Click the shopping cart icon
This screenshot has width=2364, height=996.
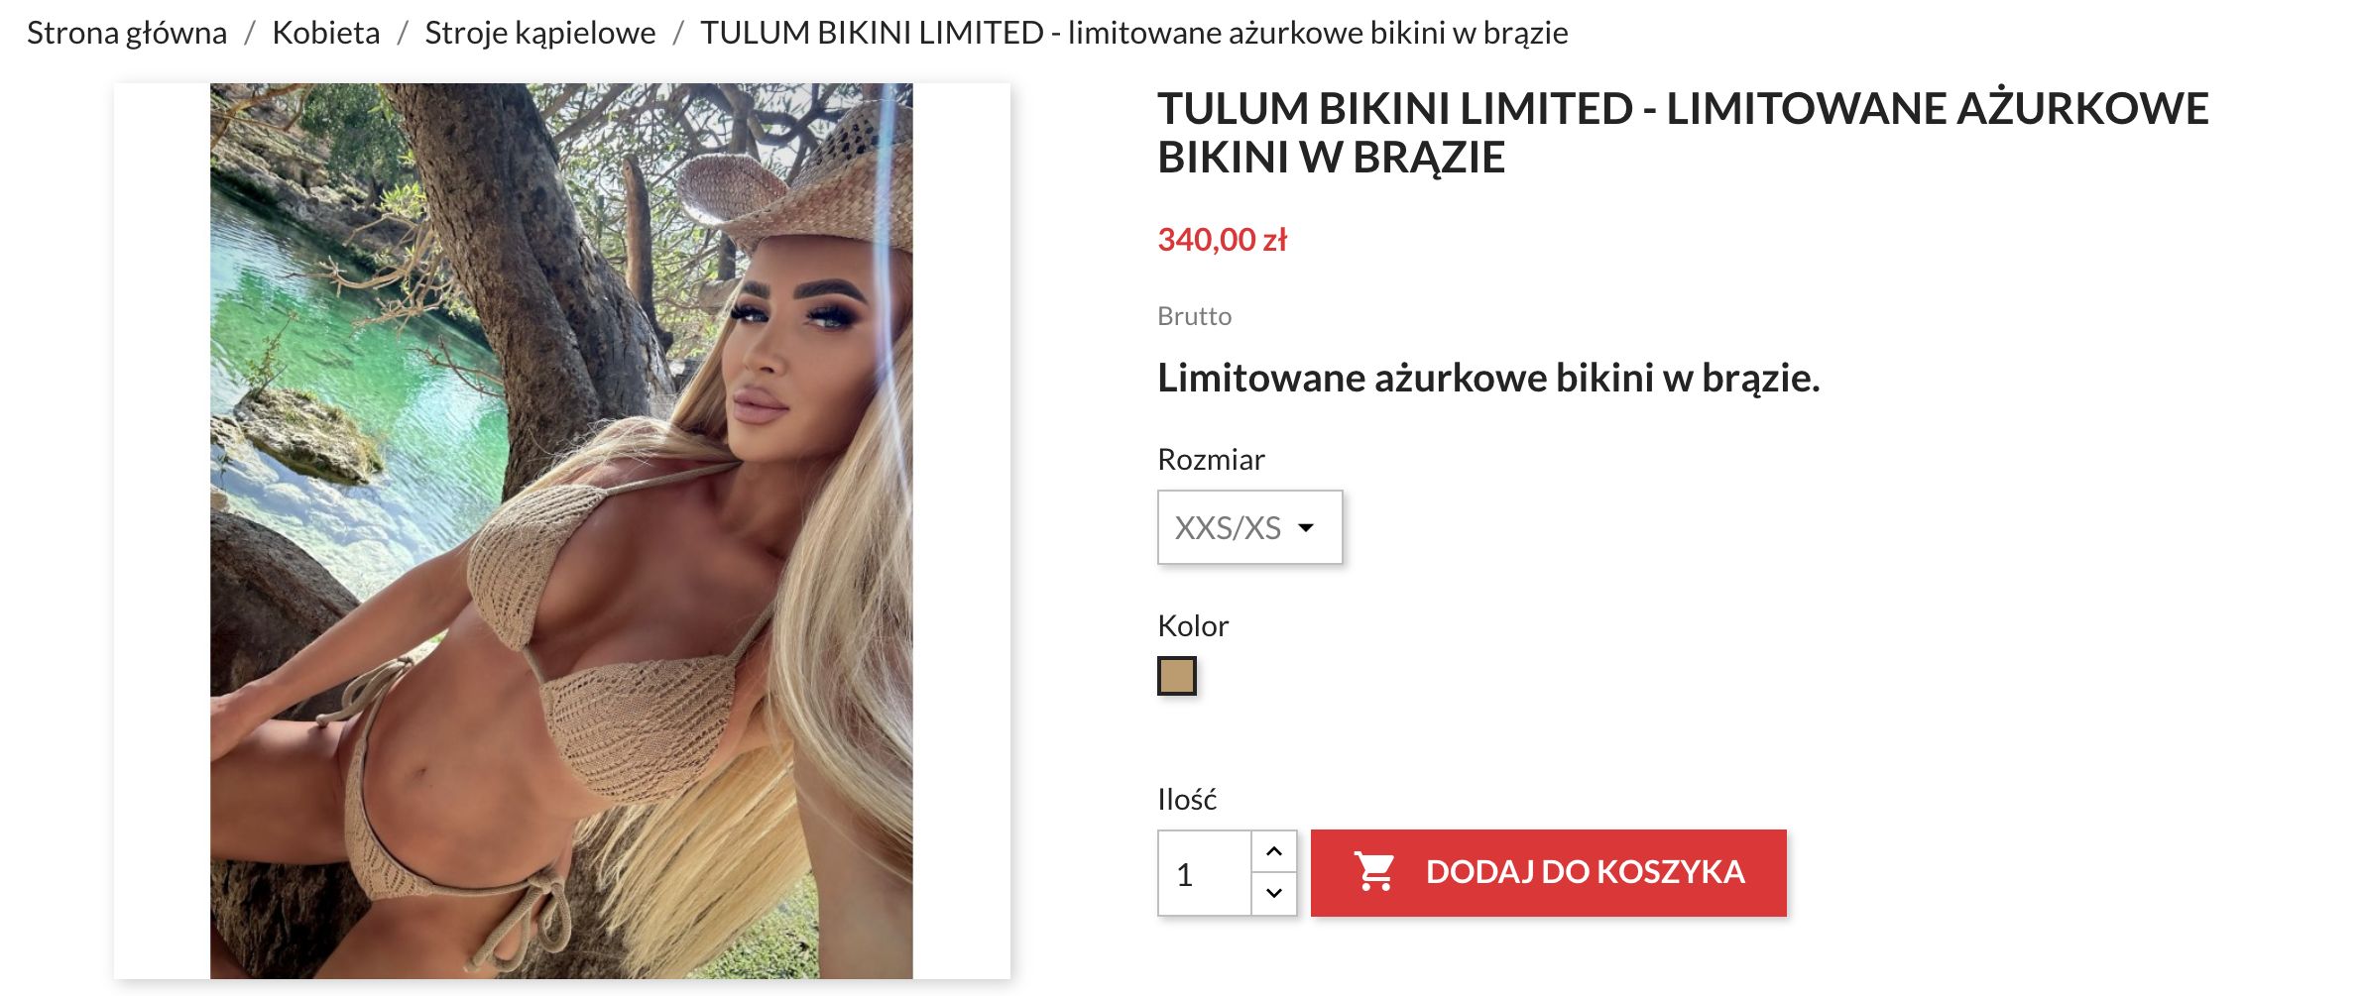(1374, 872)
